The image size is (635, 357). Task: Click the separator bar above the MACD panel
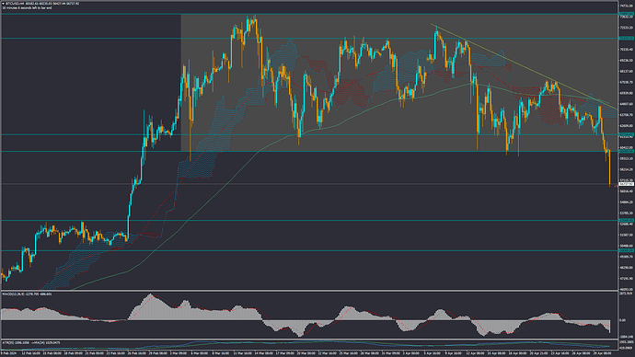tap(310, 291)
